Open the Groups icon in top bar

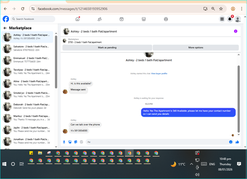click(166, 19)
